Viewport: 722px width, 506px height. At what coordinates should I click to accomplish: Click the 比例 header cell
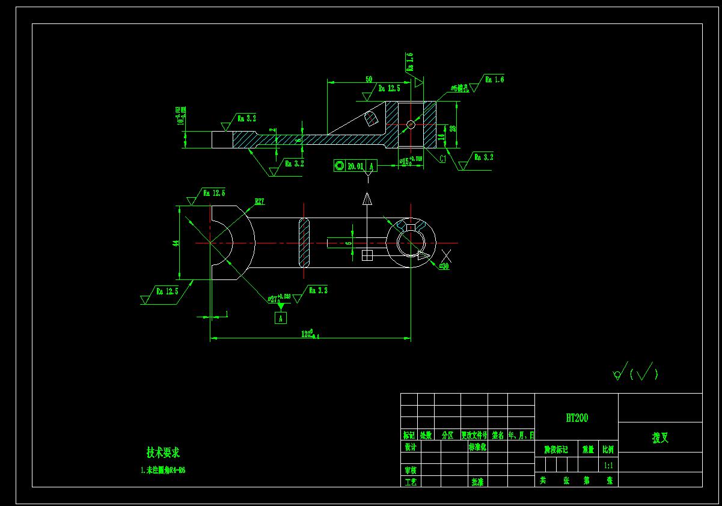[608, 450]
